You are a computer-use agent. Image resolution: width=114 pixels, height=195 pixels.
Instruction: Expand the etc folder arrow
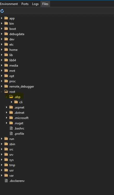tap(2, 44)
